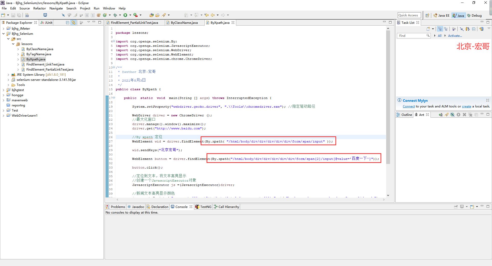
Task: Click the New Java Package icon
Action: [x=99, y=15]
